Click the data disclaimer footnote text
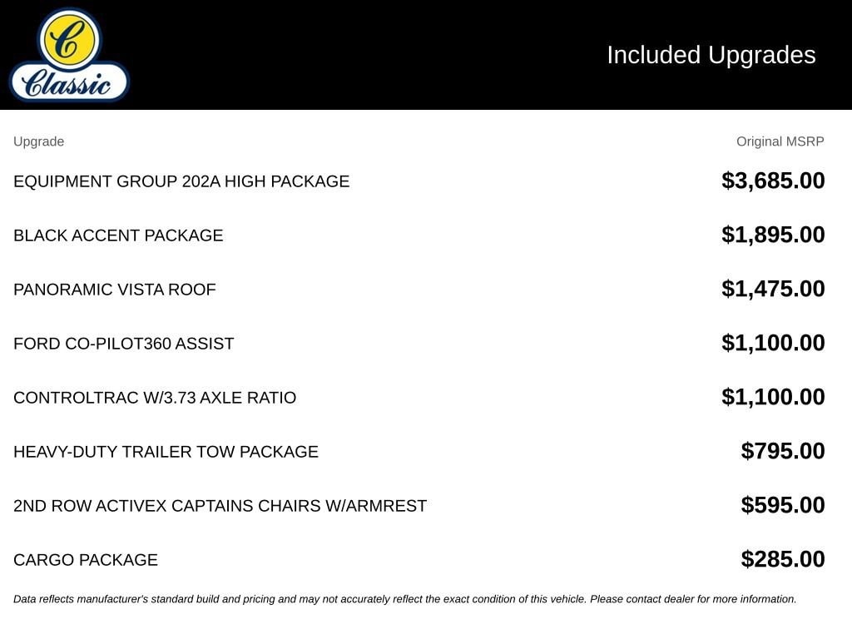 [405, 599]
